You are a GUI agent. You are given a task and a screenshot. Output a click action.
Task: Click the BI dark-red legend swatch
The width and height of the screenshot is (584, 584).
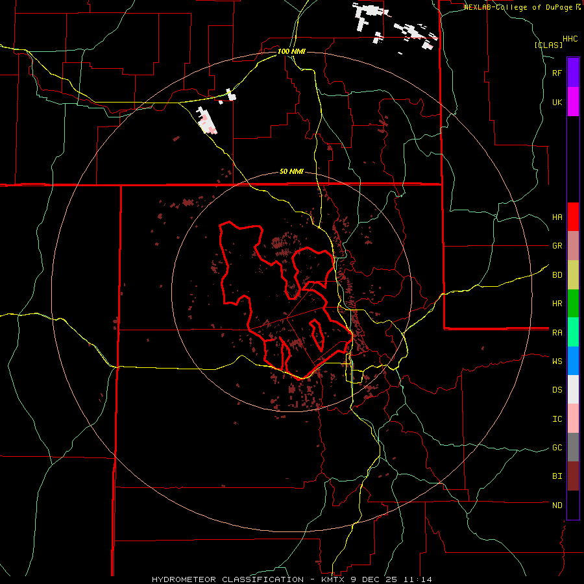(x=573, y=476)
